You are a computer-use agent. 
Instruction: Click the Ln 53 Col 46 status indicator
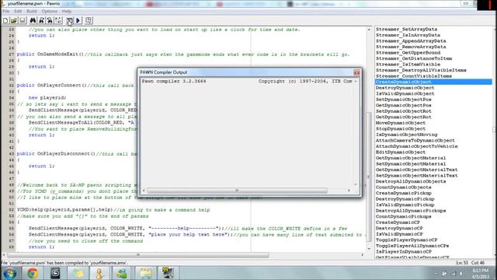pyautogui.click(x=471, y=263)
